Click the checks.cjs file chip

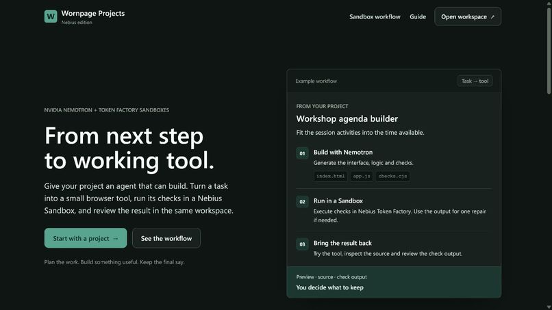(392, 177)
